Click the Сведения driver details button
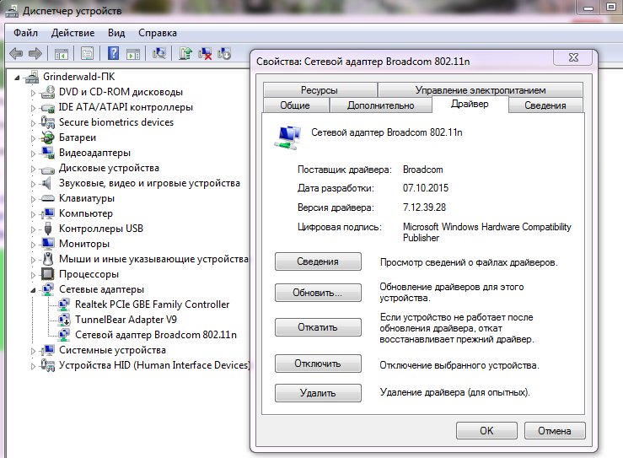623x458 pixels. coord(319,261)
